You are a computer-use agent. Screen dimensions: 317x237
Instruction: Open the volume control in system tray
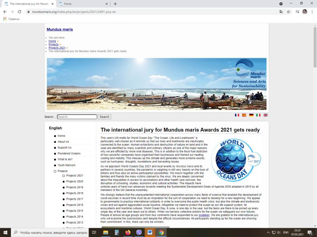[x=279, y=232]
